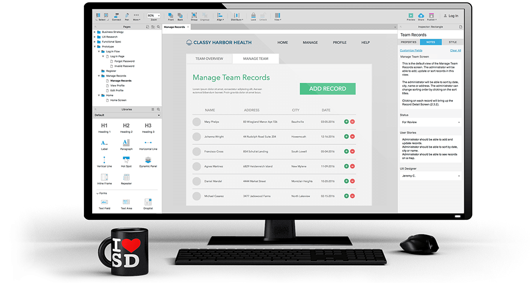Close the Manage Records tab
The height and width of the screenshot is (287, 530).
tap(188, 27)
